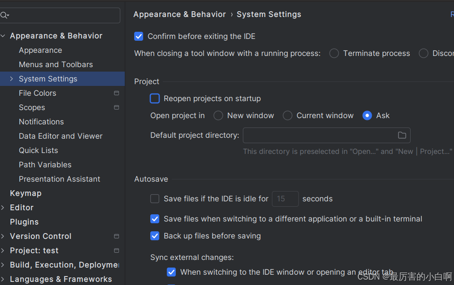Open the Keymap settings page
This screenshot has width=454, height=285.
click(25, 193)
